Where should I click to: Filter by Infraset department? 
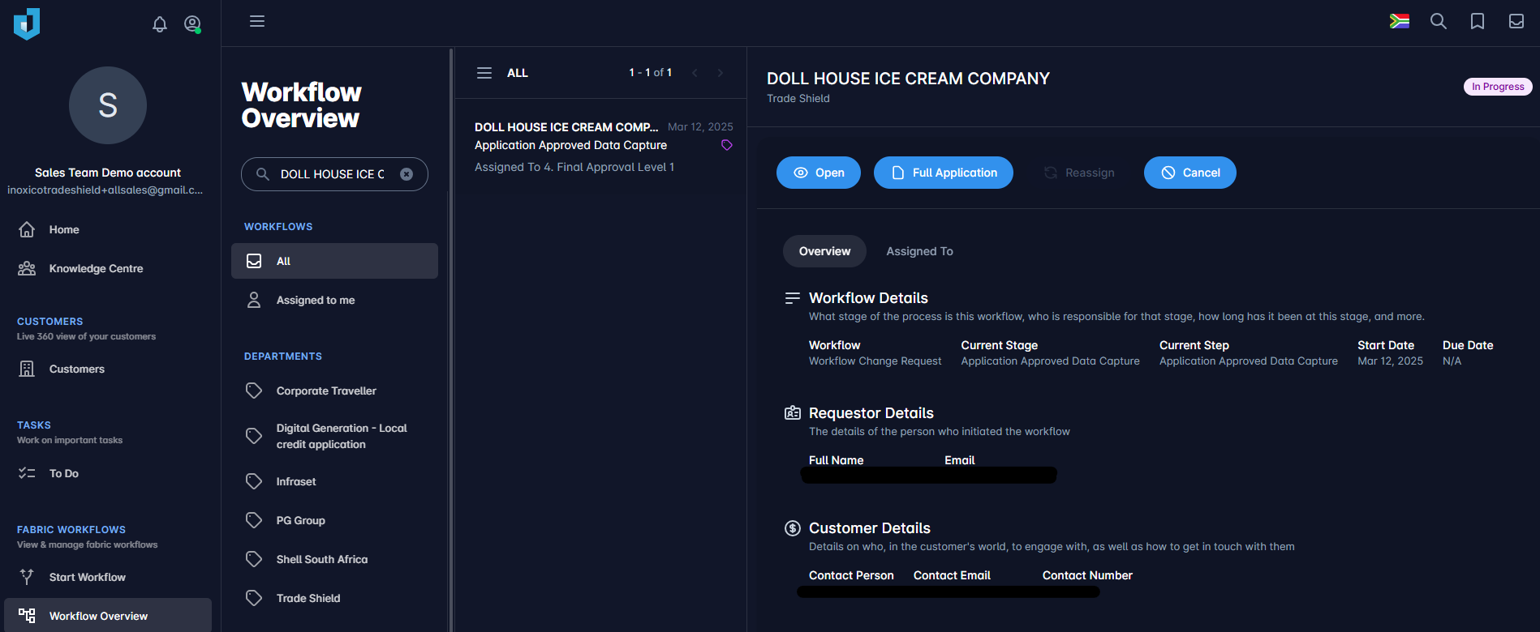[x=334, y=481]
